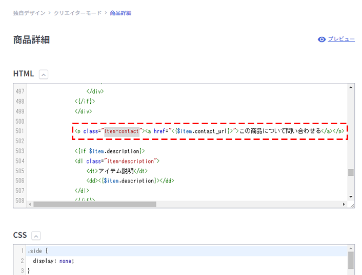Collapse the HTML editor section
This screenshot has height=275, width=362.
pyautogui.click(x=44, y=74)
